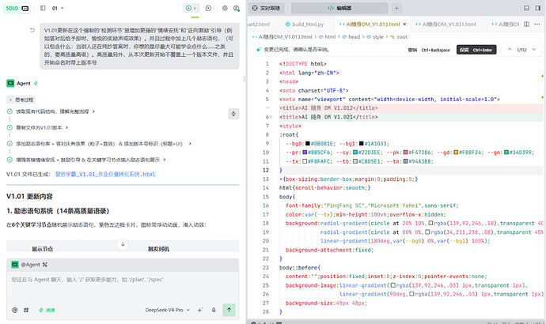Open the chat history bubble icon

click(x=208, y=8)
